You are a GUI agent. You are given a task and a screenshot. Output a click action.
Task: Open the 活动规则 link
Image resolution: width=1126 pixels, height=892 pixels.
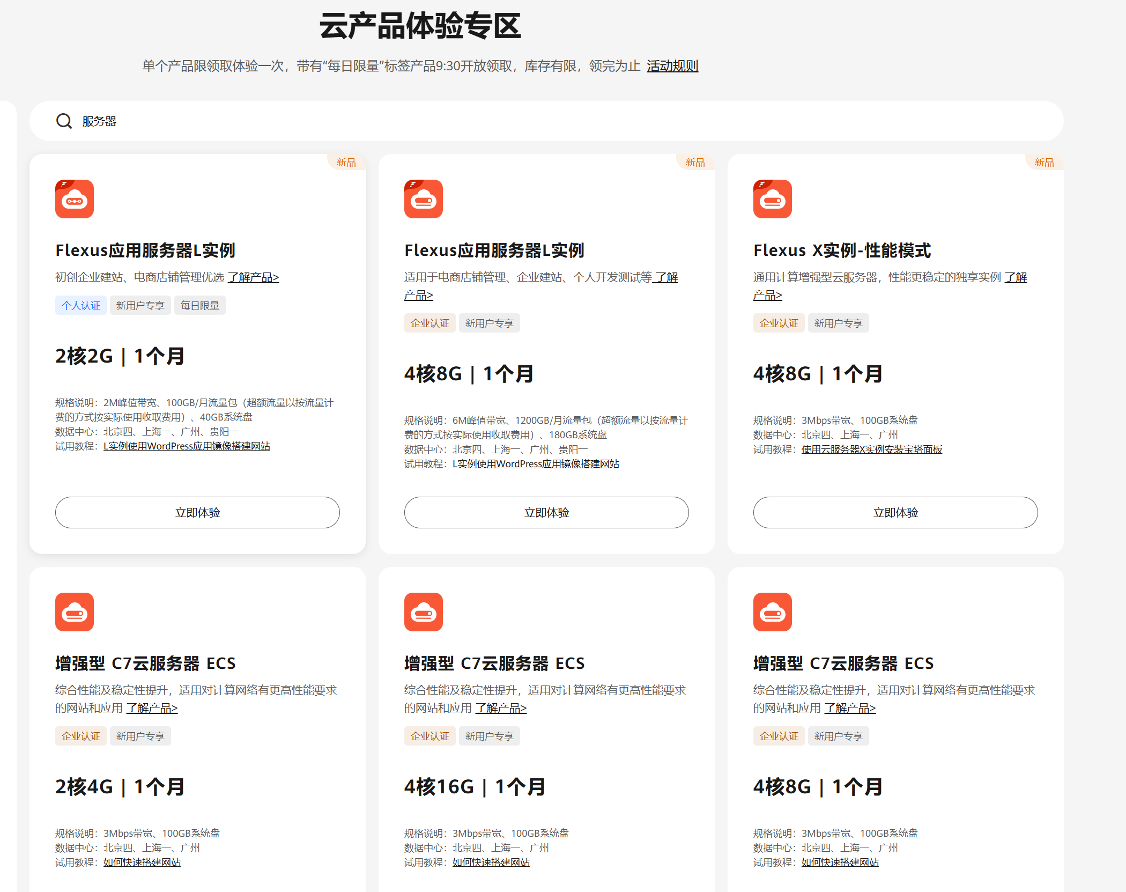(x=672, y=66)
